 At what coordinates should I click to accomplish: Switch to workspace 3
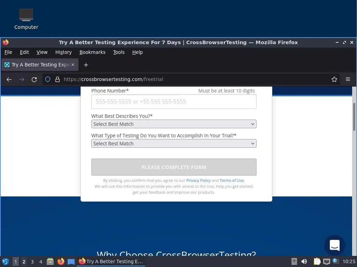(32, 262)
